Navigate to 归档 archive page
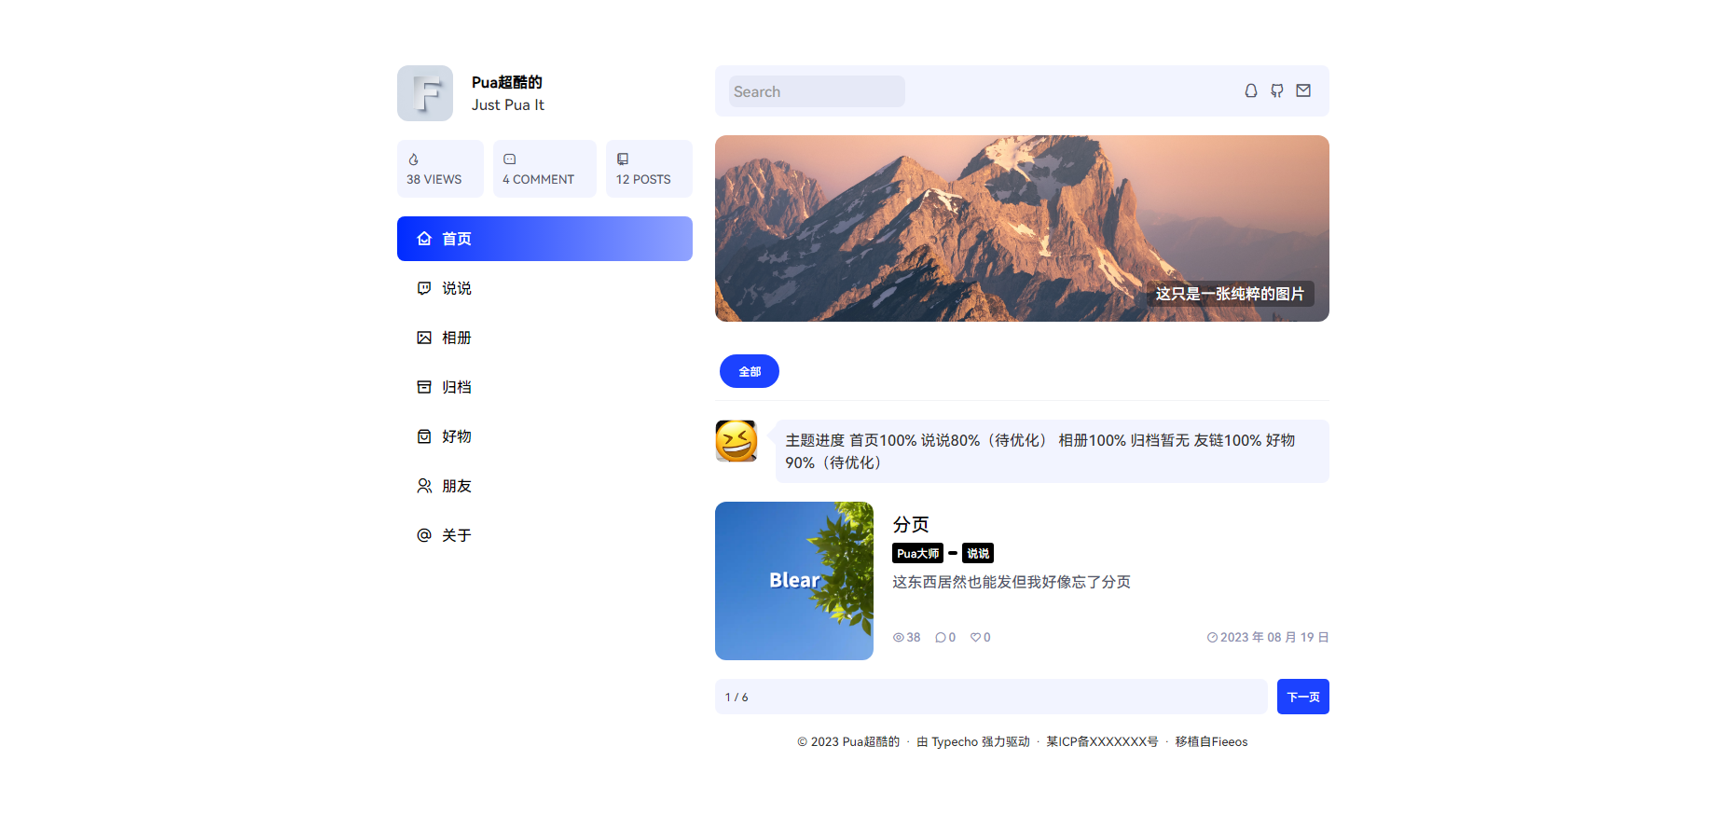This screenshot has width=1721, height=829. click(x=456, y=388)
